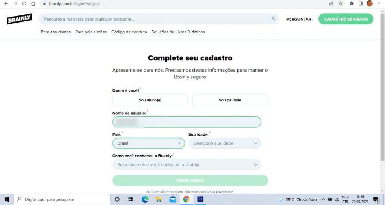Select the Sou aluno(a) option
Viewport: 385px width, 205px height.
(150, 100)
